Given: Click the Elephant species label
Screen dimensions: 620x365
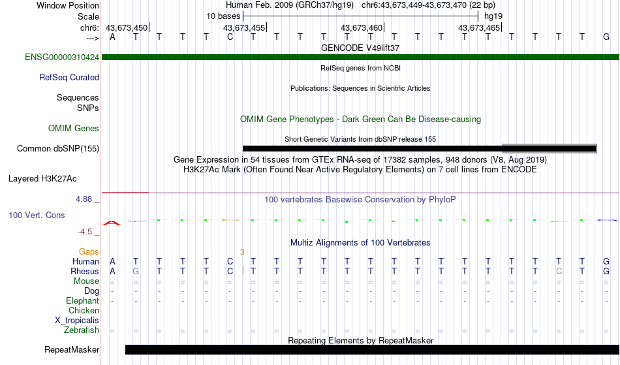Looking at the screenshot, I should point(82,301).
